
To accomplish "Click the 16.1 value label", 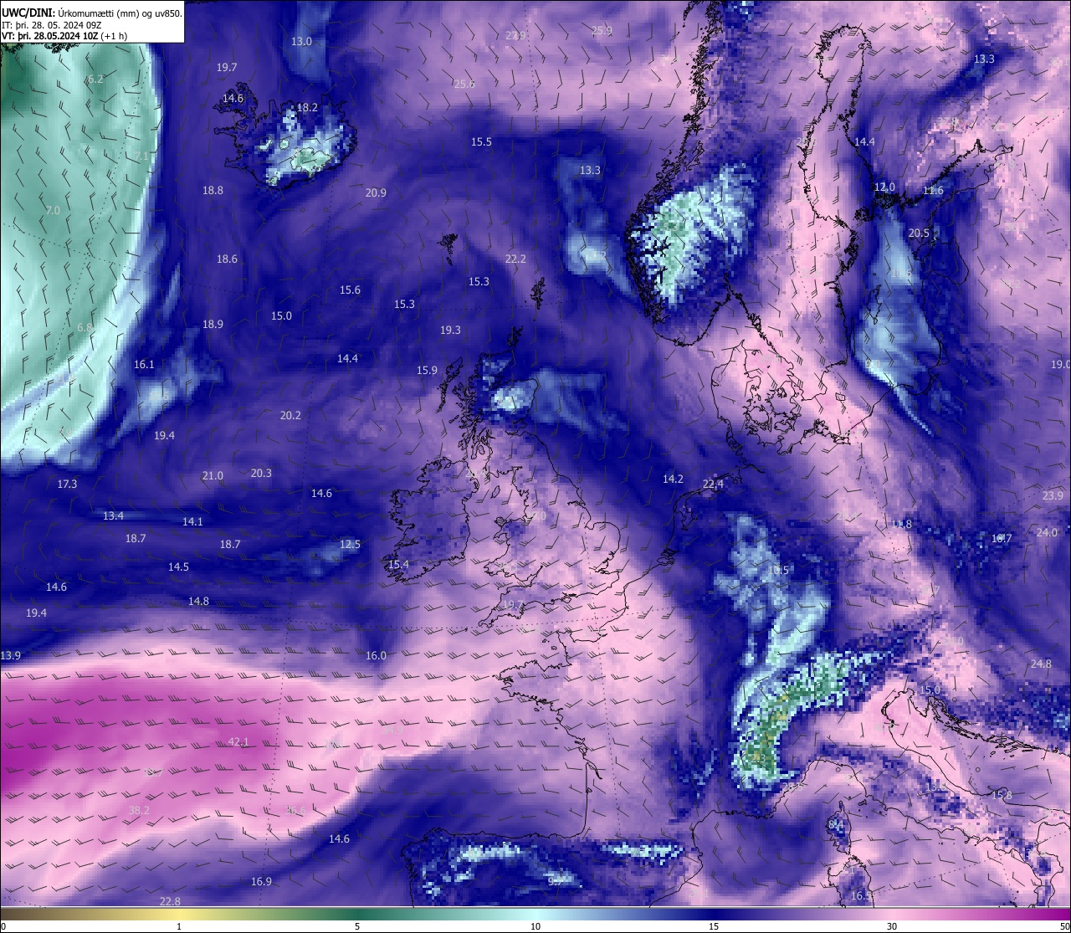I will click(x=144, y=364).
